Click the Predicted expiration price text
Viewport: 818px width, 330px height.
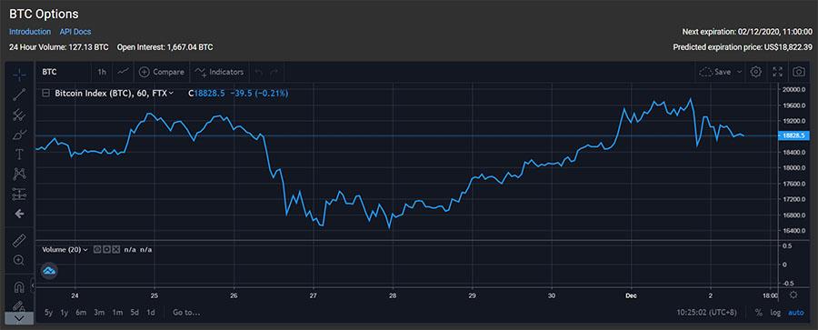[x=743, y=47]
